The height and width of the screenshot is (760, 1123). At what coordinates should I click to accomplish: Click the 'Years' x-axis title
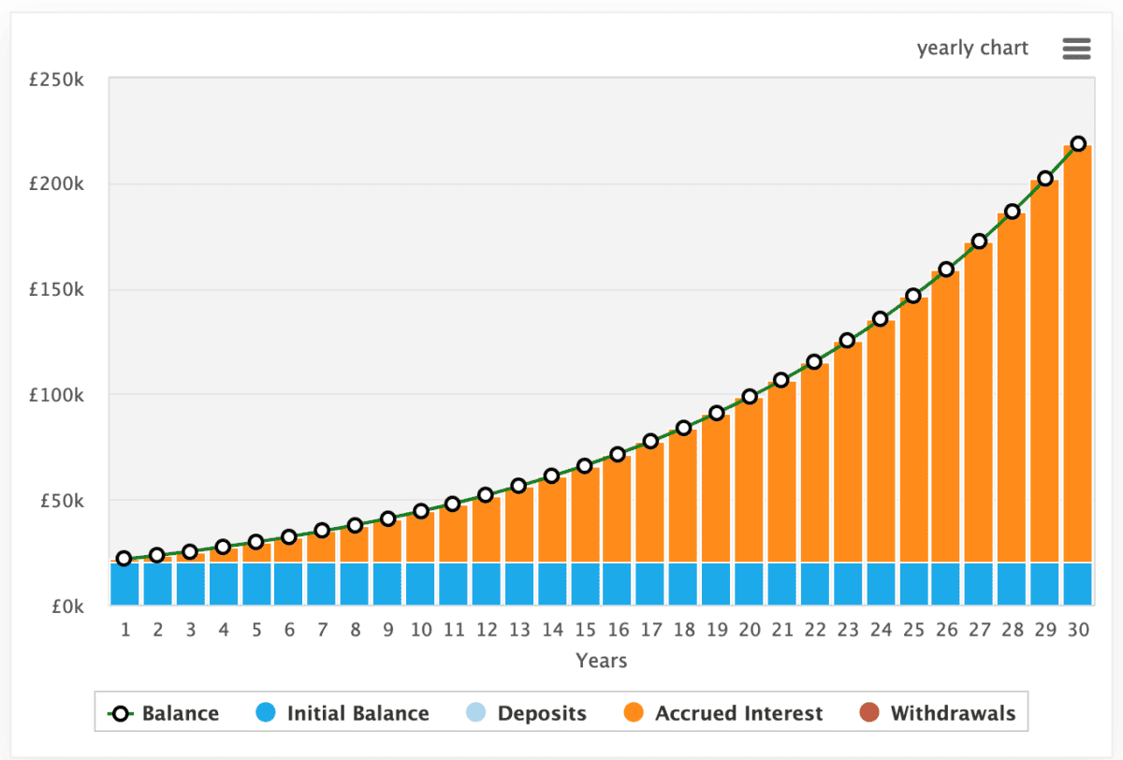click(x=601, y=661)
